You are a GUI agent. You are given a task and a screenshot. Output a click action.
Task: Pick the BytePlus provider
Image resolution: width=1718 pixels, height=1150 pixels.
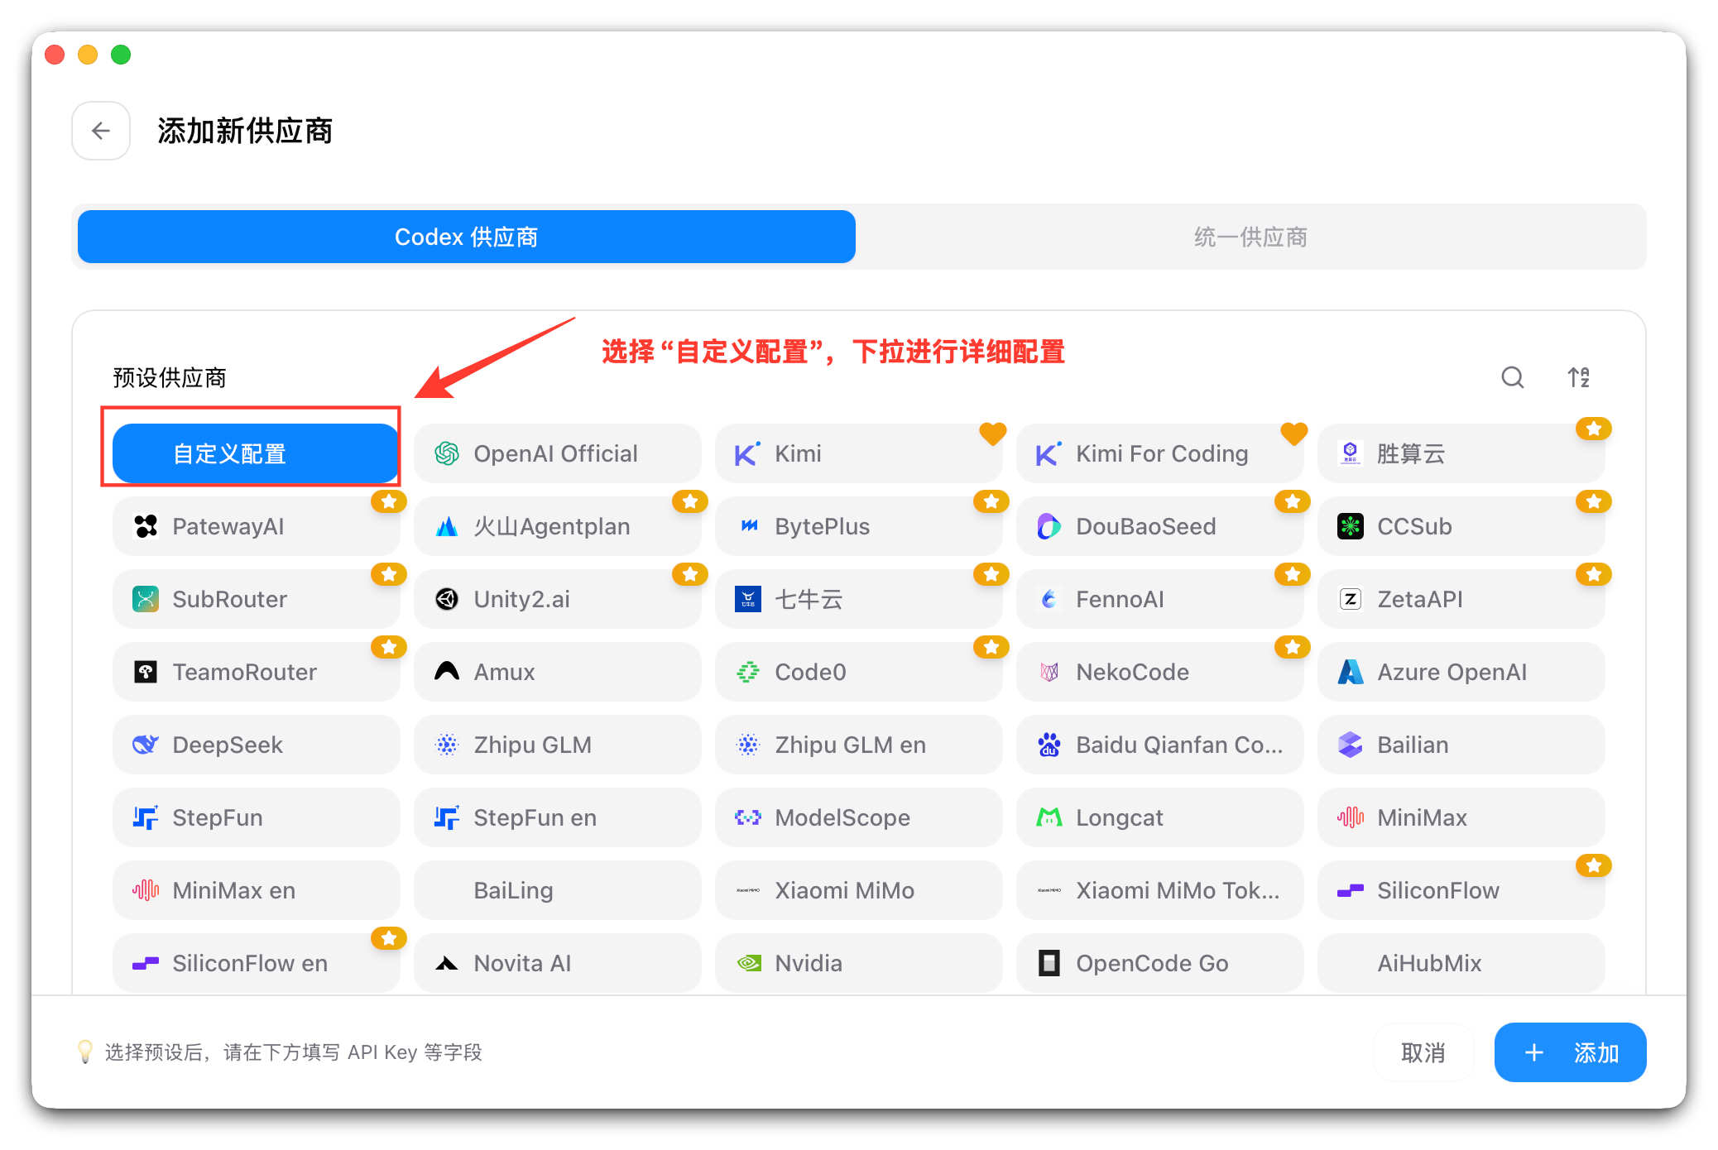click(x=858, y=526)
